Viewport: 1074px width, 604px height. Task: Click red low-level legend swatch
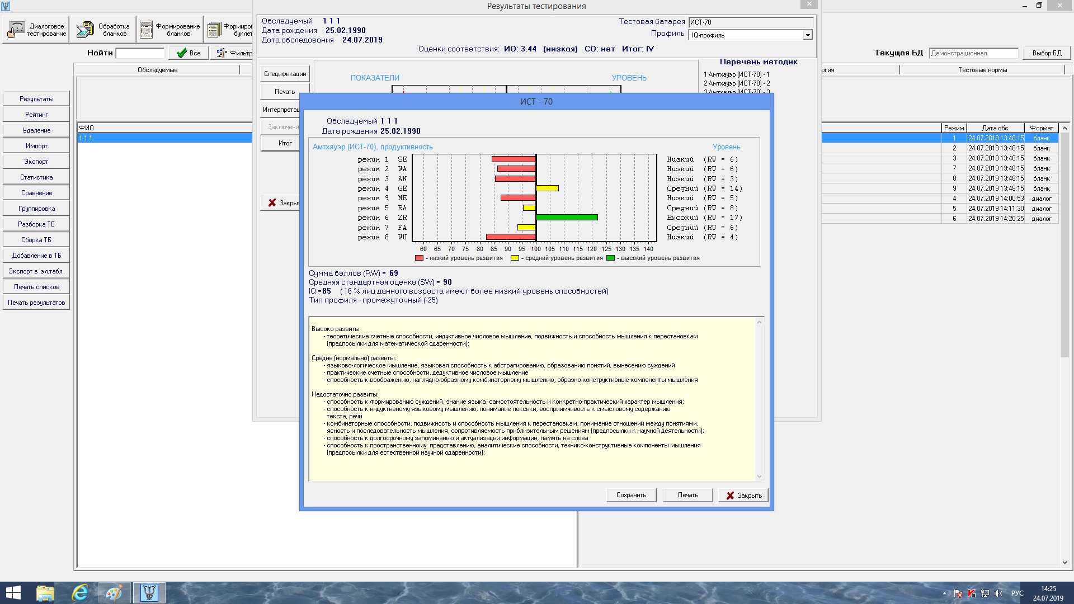(419, 258)
